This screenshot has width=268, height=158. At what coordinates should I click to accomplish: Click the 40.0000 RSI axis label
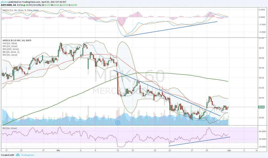262,139
